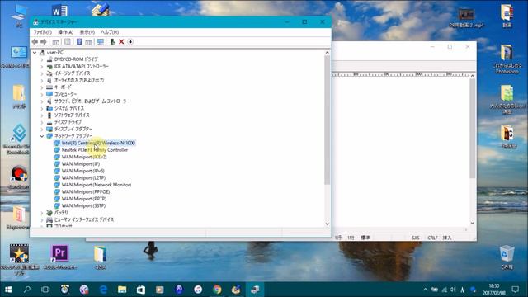Open the 操作(A) menu
This screenshot has height=297, width=528.
pyautogui.click(x=66, y=32)
